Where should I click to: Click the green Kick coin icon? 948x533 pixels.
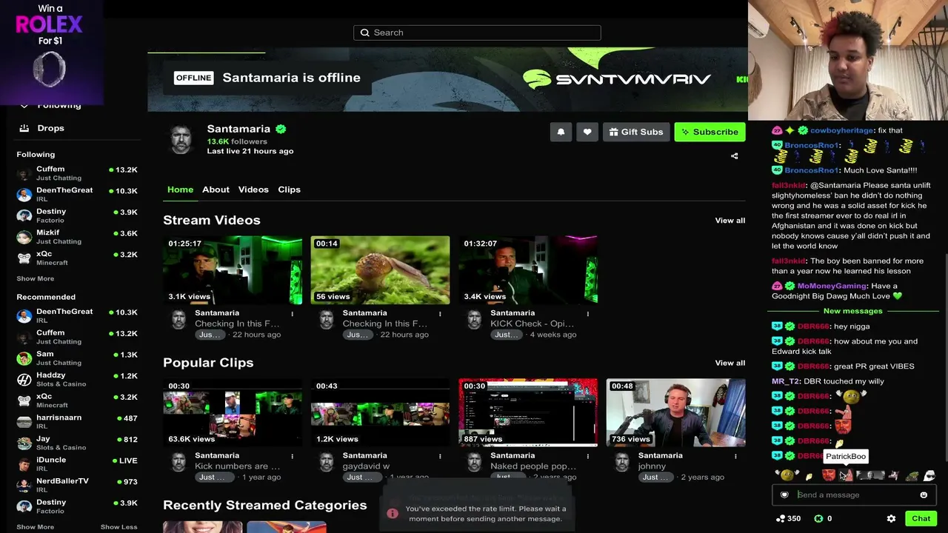(x=818, y=519)
